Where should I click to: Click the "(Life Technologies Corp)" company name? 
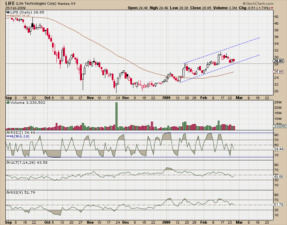36,3
